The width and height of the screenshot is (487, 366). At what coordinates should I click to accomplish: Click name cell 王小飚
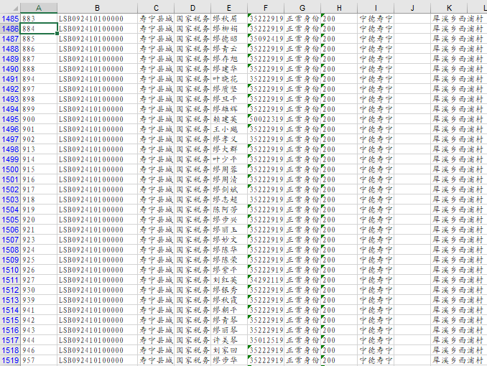click(229, 129)
